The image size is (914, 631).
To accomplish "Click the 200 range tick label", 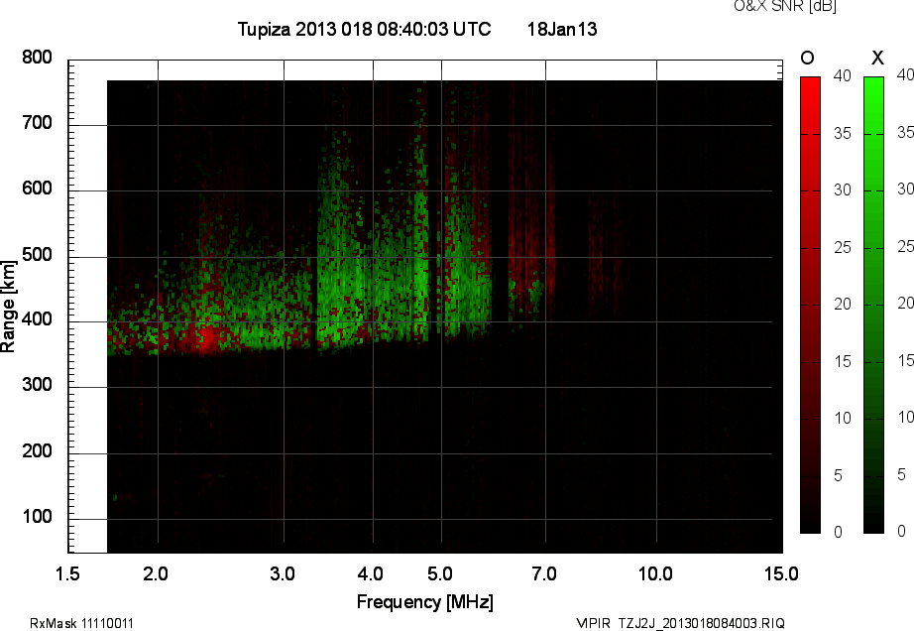I will tap(37, 451).
